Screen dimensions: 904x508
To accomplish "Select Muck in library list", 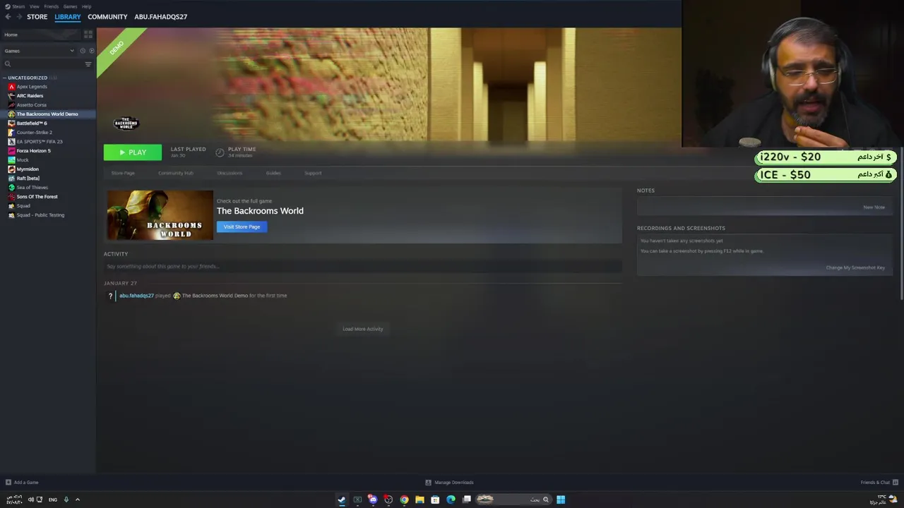I will coord(23,160).
